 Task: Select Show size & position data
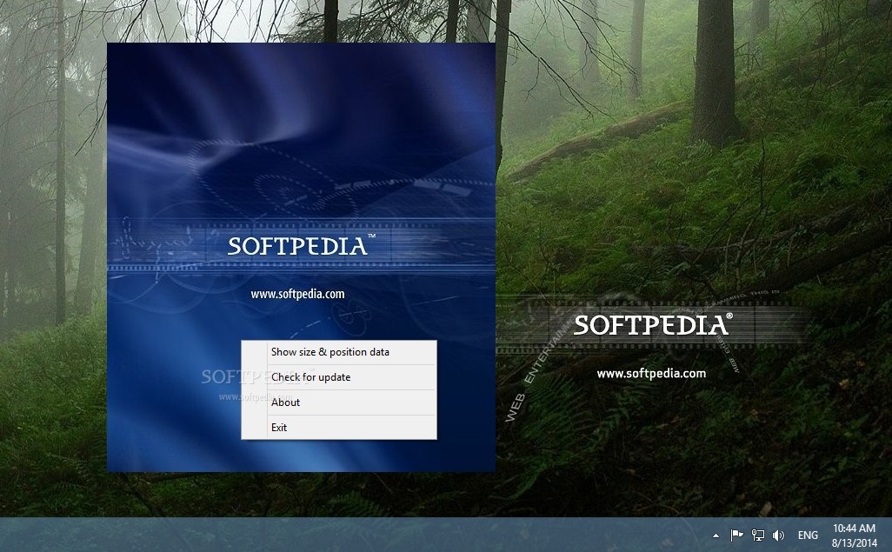pyautogui.click(x=339, y=352)
